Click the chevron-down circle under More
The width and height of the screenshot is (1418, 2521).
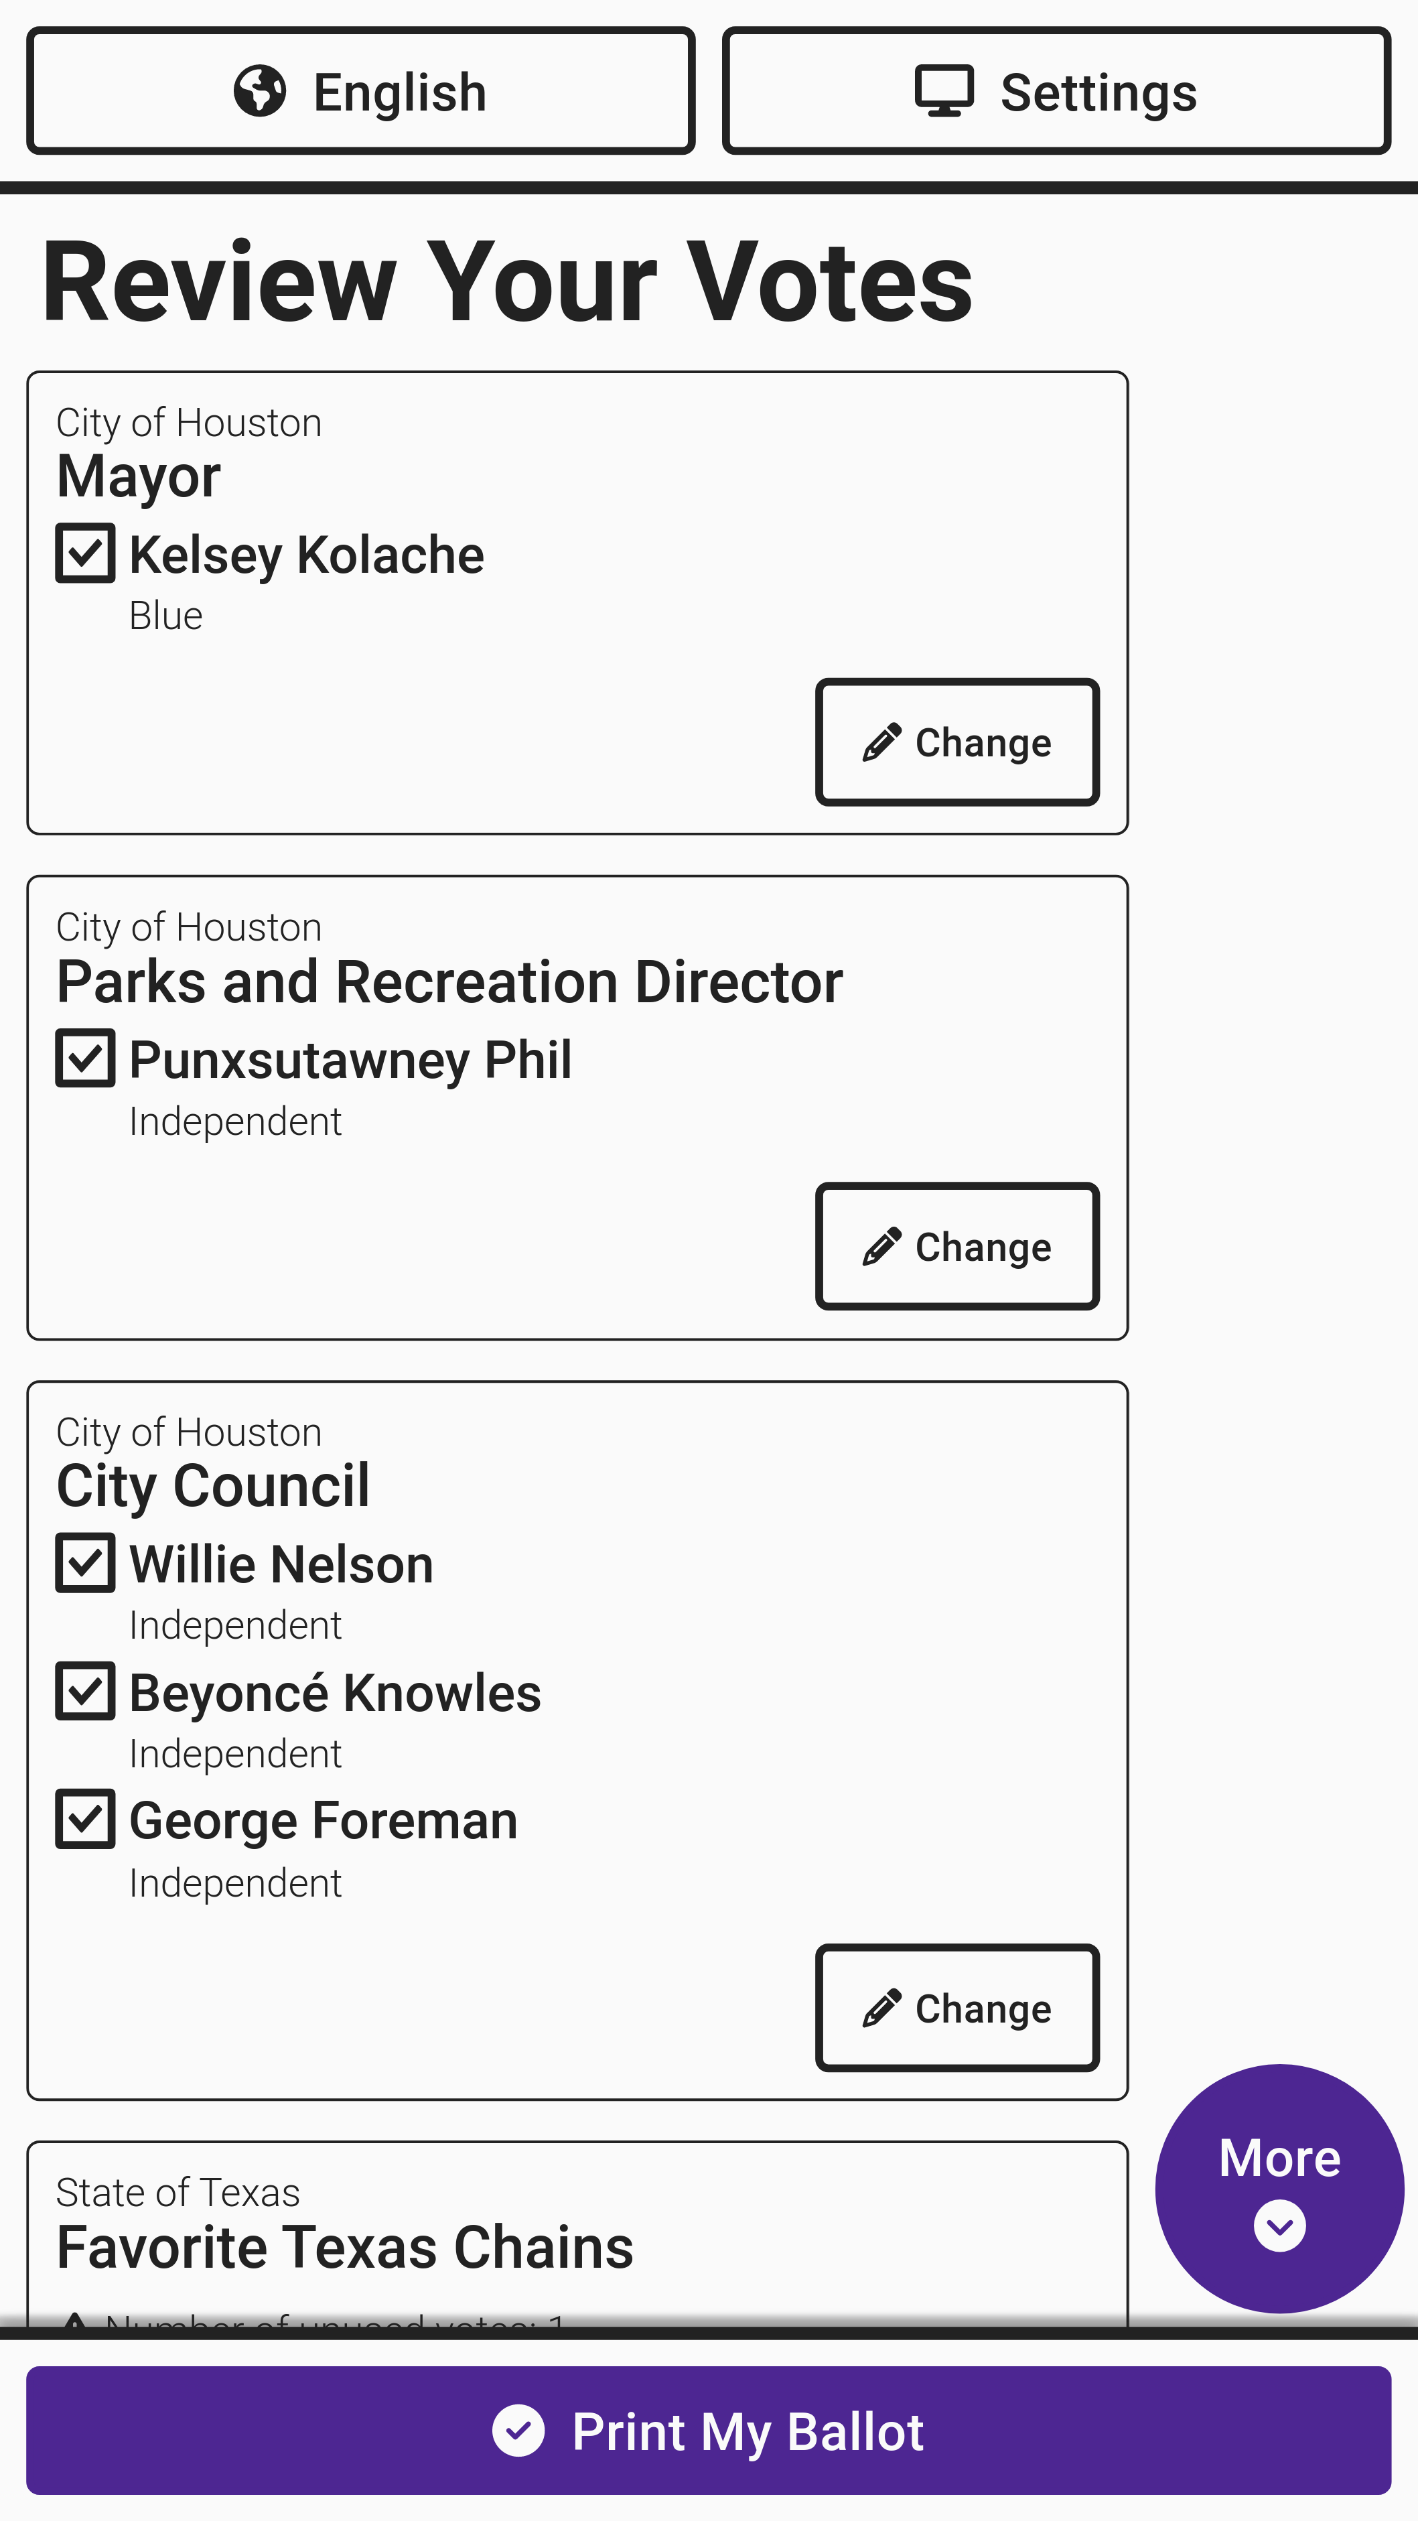[1279, 2226]
